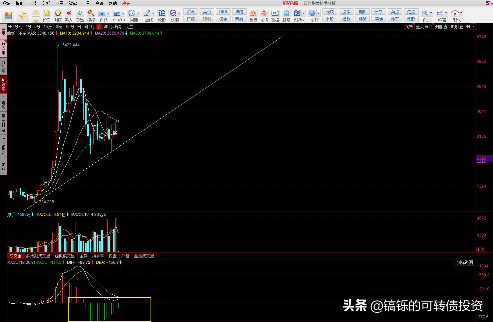This screenshot has height=322, width=493.
Task: Open the 决策 menu
Action: (x=126, y=3)
